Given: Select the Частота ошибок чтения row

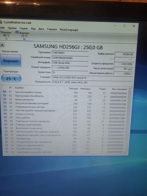Looking at the screenshot, I should [66, 93].
